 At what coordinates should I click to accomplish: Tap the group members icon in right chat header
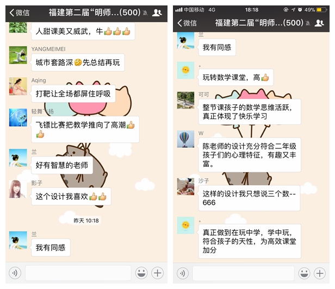pyautogui.click(x=319, y=23)
